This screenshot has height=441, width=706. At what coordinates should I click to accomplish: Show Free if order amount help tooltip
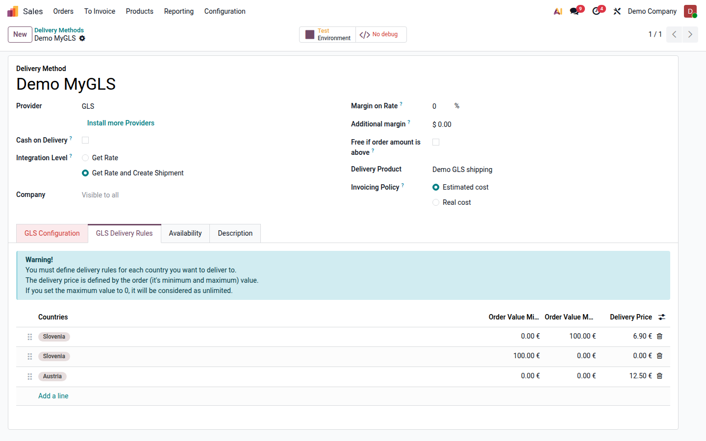[x=373, y=150]
